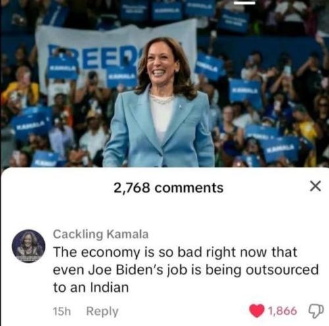This screenshot has height=326, width=329.
Task: Dislike the comment with the thumbs-down icon
Action: coord(316,311)
